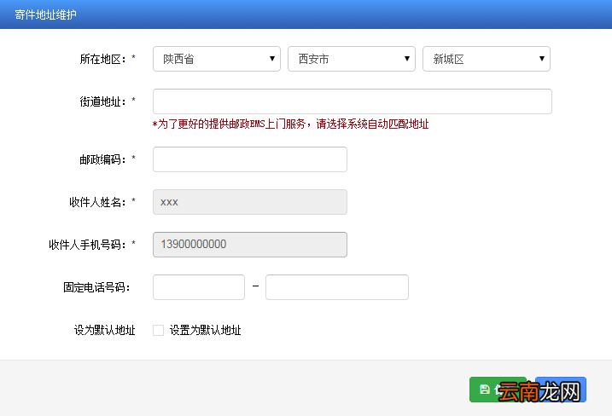Expand the 西安市 city dropdown
612x416 pixels.
coord(352,59)
